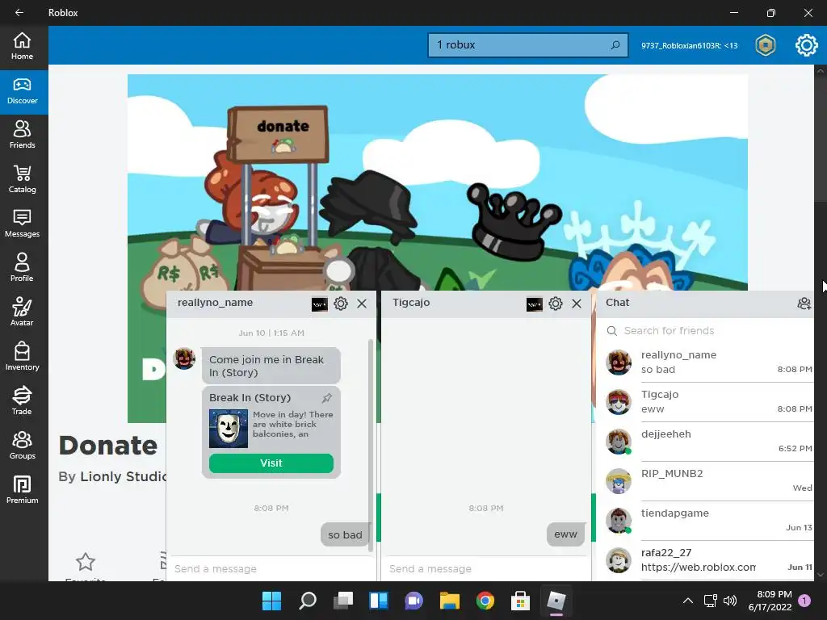Click reallyno_name chat title
Viewport: 827px width, 620px height.
[215, 303]
